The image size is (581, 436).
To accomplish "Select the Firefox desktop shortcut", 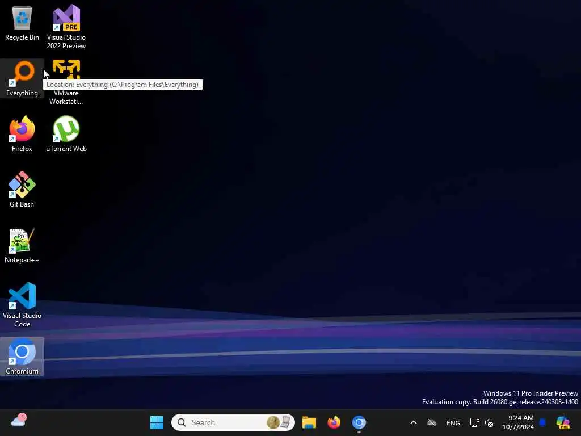I will tap(22, 134).
